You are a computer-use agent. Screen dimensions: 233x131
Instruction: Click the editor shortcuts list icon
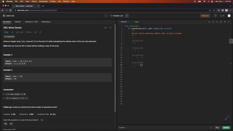click(221, 22)
